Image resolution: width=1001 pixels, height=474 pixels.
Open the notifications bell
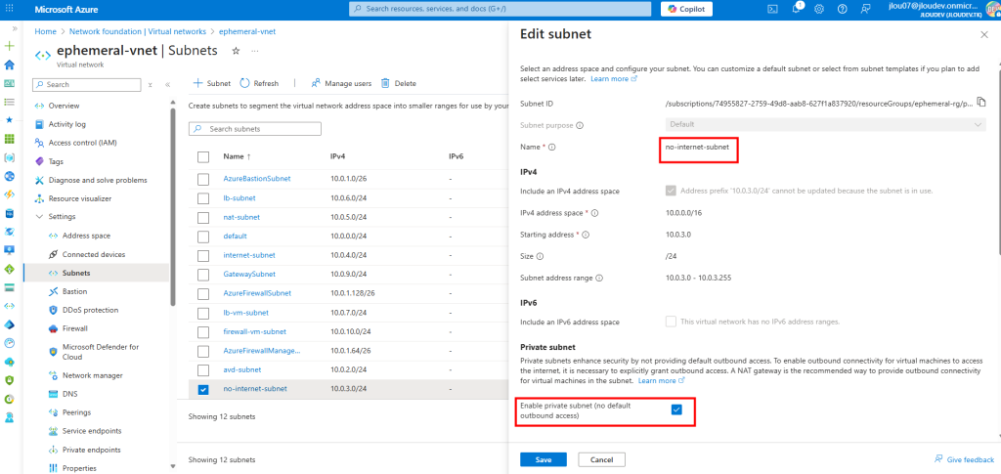tap(797, 9)
